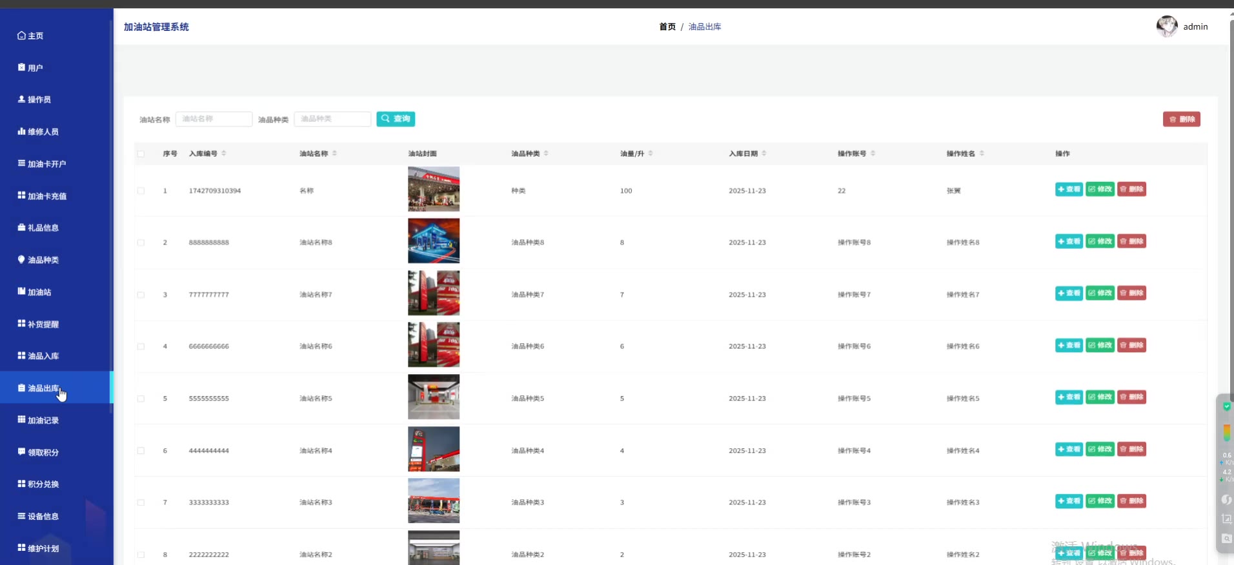The width and height of the screenshot is (1234, 565).
Task: Click 修改 for the 油站名称5 row
Action: [1100, 397]
